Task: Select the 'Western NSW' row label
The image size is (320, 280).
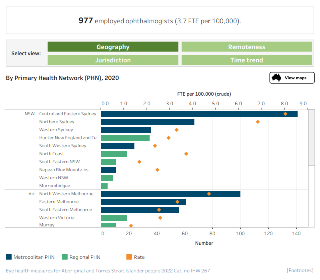Action: 54,178
